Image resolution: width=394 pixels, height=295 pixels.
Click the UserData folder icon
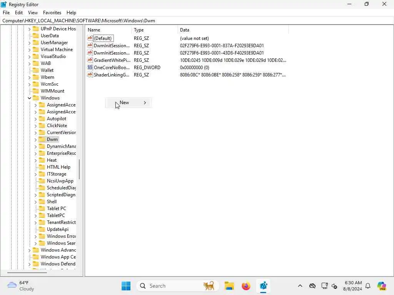(x=36, y=36)
